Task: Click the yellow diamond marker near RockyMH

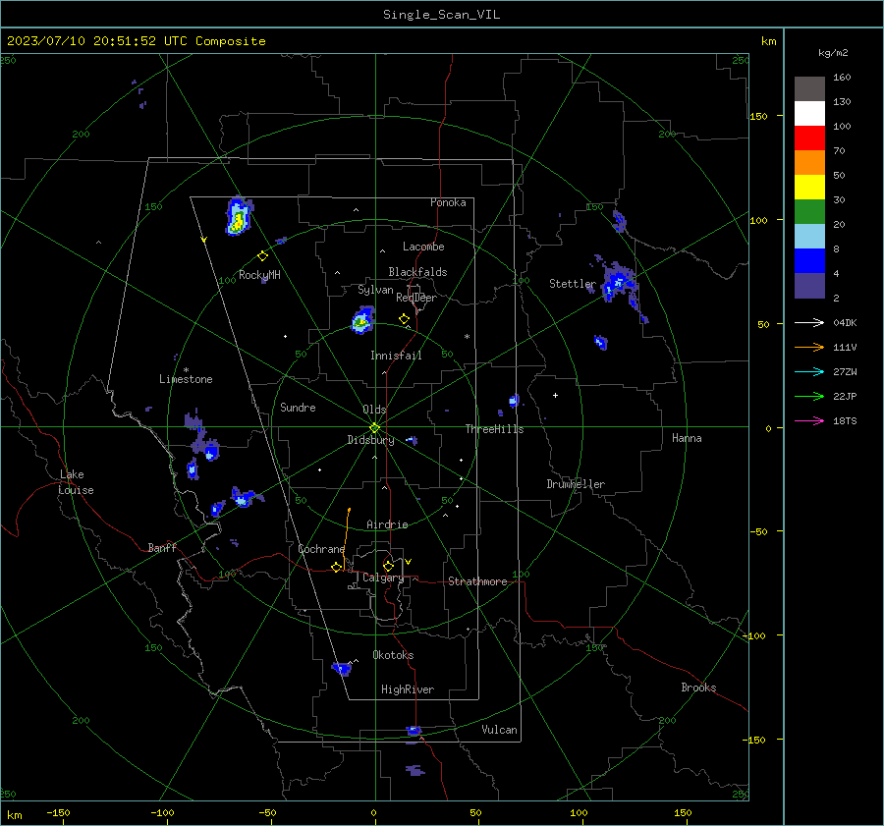Action: (x=262, y=256)
